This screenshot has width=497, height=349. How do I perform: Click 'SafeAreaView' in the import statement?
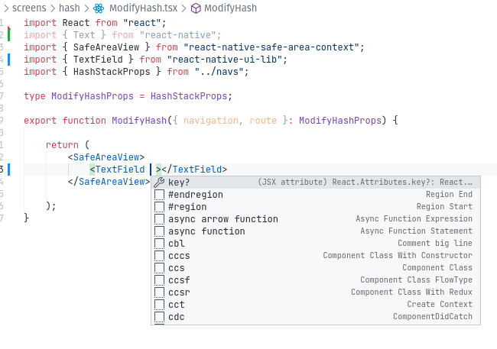click(x=106, y=47)
